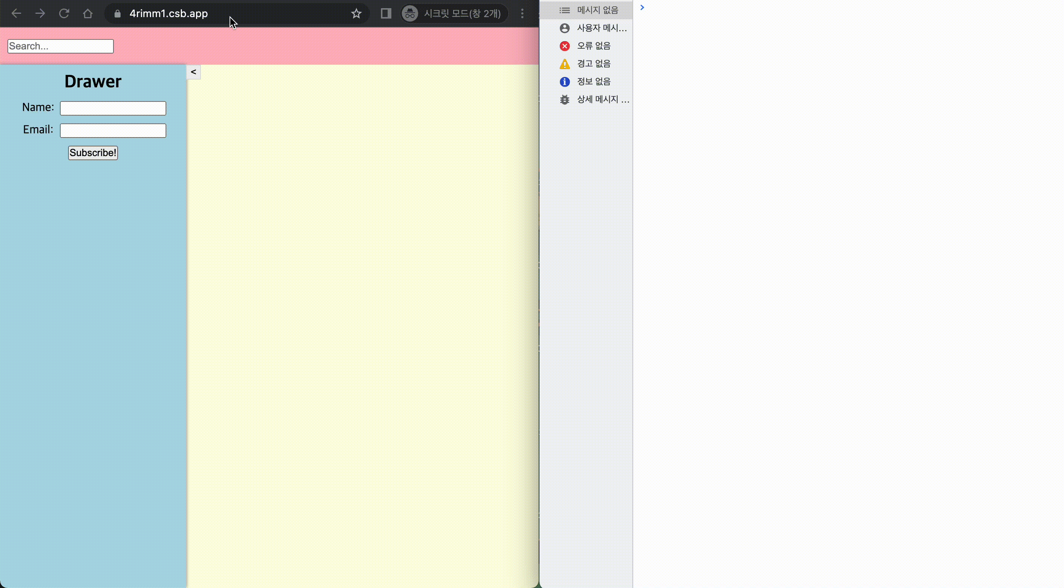
Task: Click the browser forward arrow
Action: 40,14
